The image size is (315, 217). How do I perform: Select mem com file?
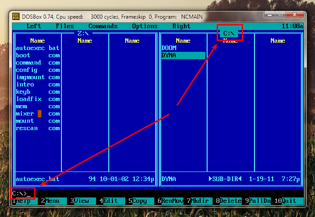tap(38, 106)
